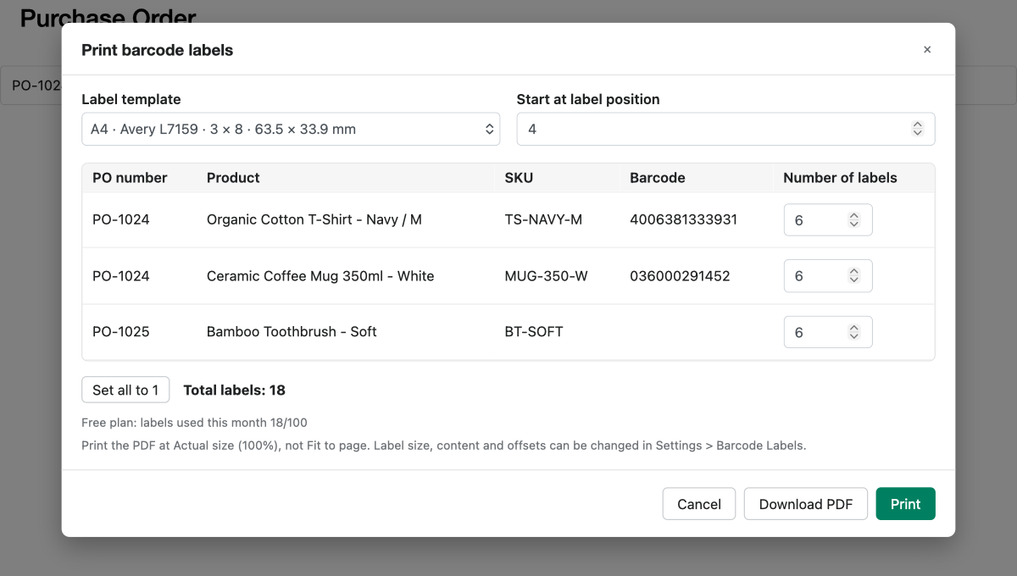Select the Number of labels column header

840,178
